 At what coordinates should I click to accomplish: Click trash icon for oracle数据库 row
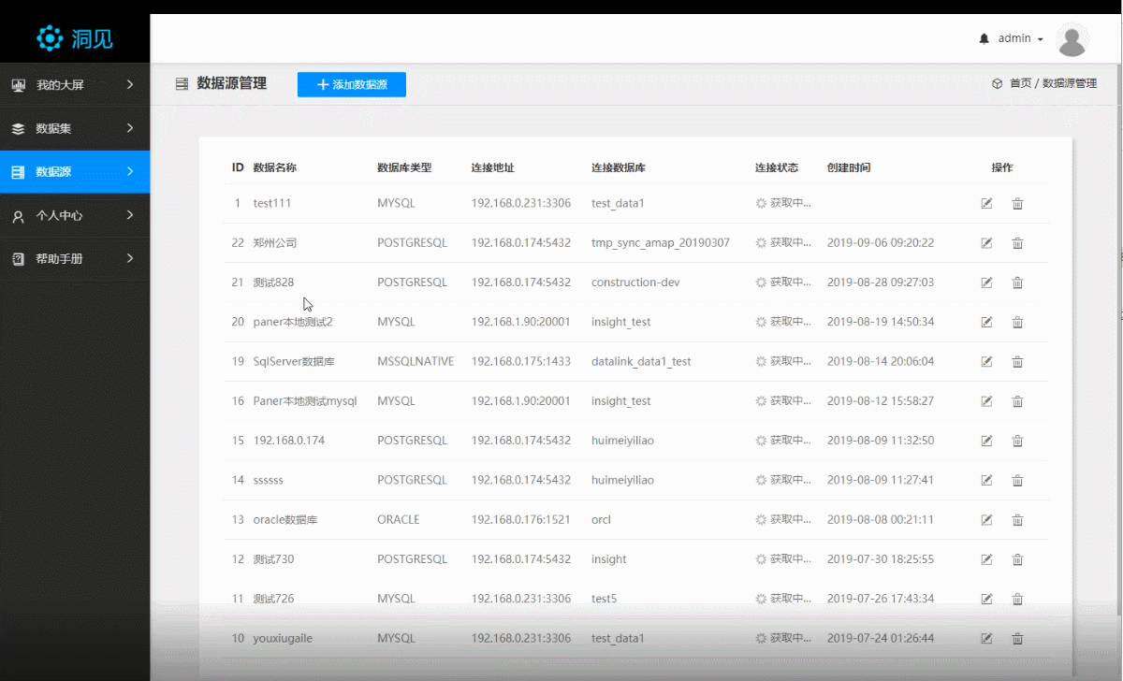point(1017,520)
